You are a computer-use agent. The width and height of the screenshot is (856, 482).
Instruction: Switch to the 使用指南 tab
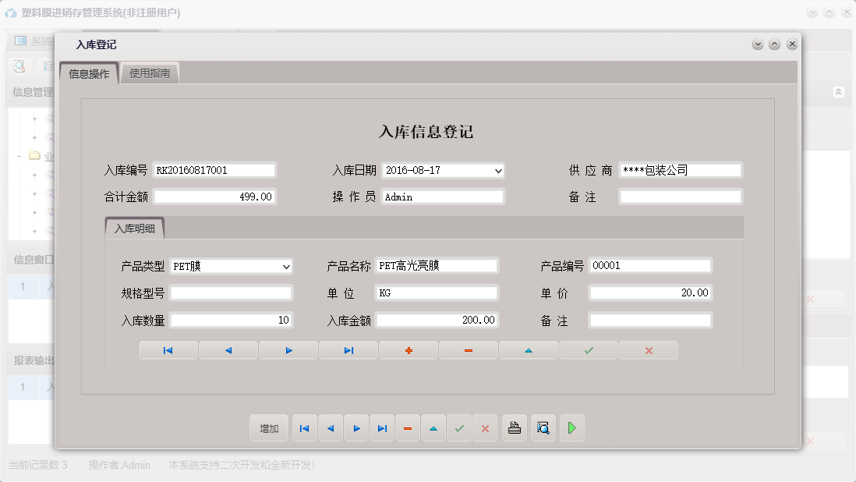point(150,71)
